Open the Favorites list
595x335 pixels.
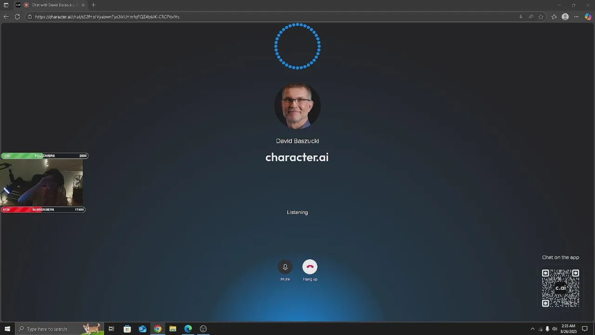(x=554, y=17)
